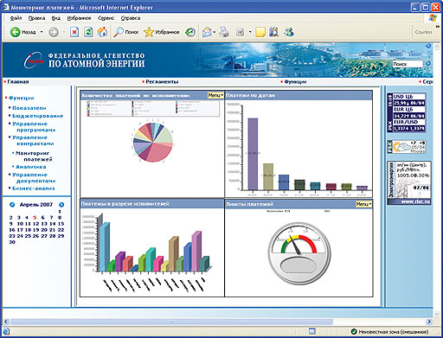This screenshot has width=443, height=338.
Task: Click the Print icon in toolbar
Action: [x=224, y=32]
